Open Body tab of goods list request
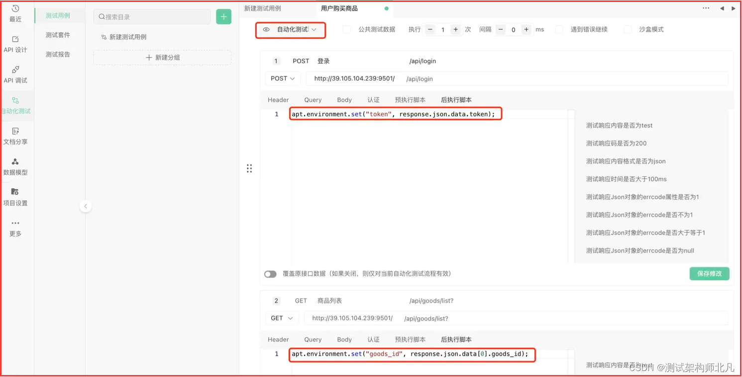 (344, 340)
